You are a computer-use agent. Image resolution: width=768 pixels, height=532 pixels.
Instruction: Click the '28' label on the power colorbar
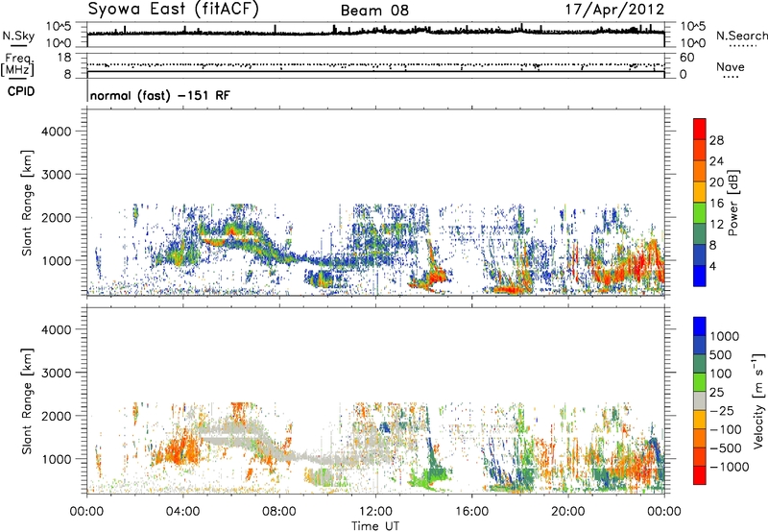[716, 140]
